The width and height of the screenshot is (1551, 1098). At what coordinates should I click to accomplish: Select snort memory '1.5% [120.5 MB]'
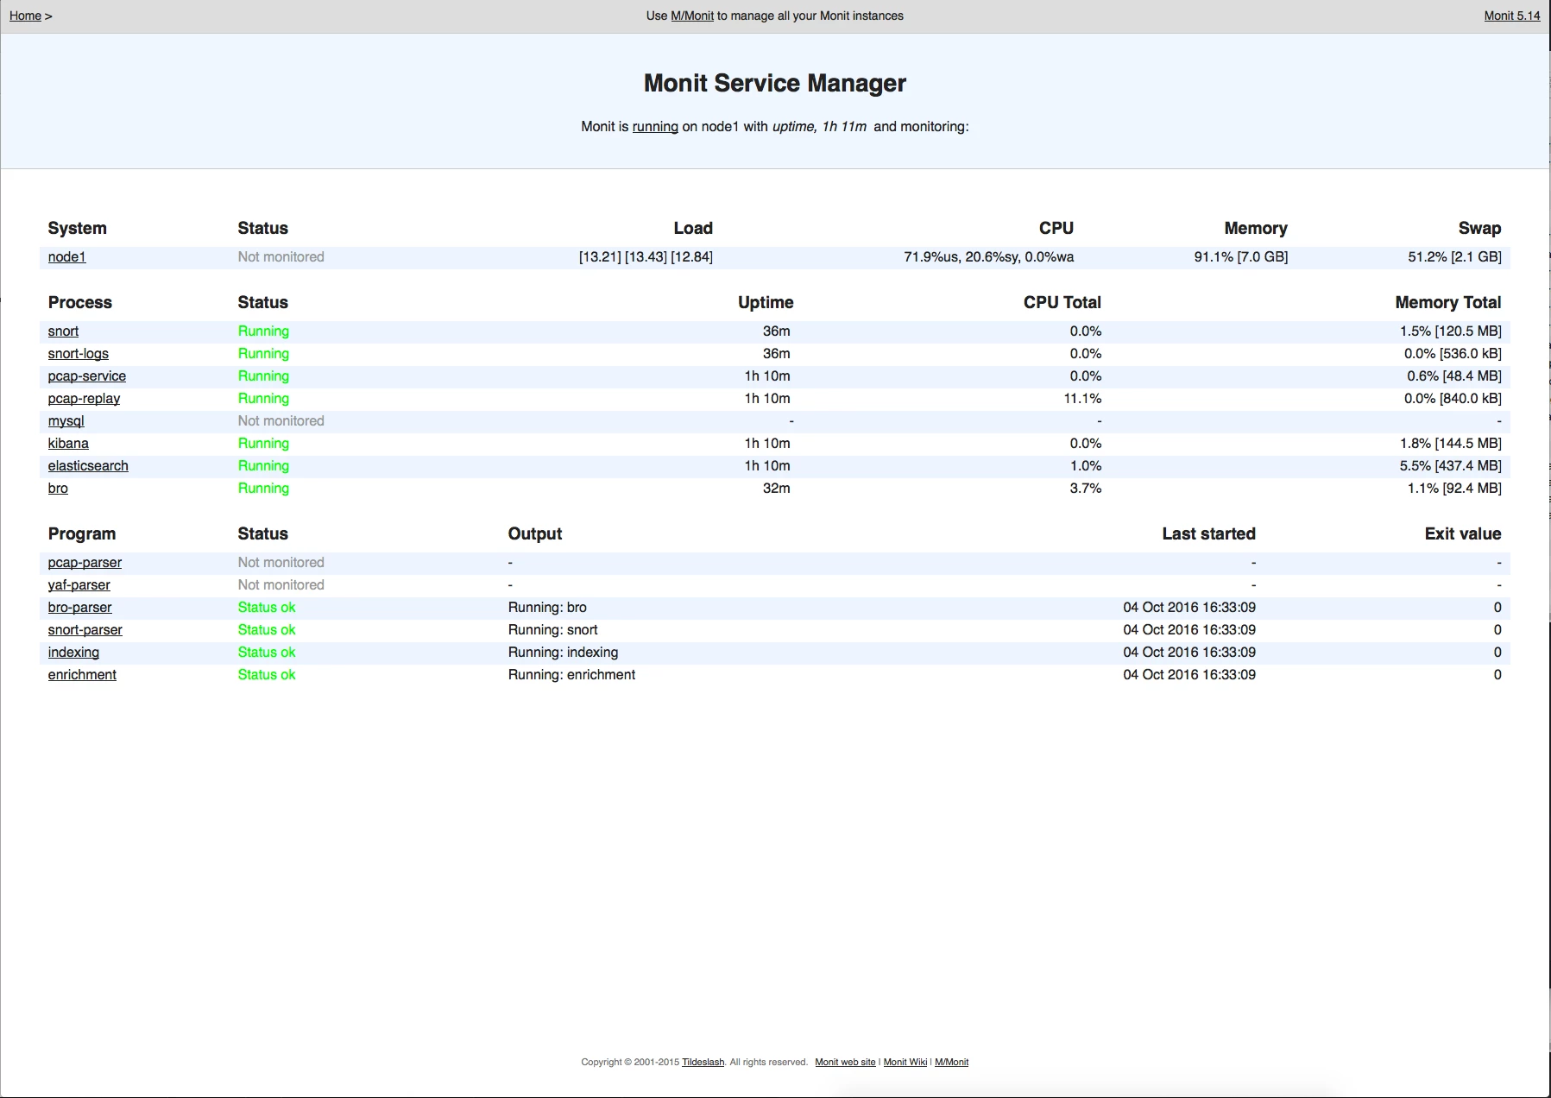tap(1451, 331)
